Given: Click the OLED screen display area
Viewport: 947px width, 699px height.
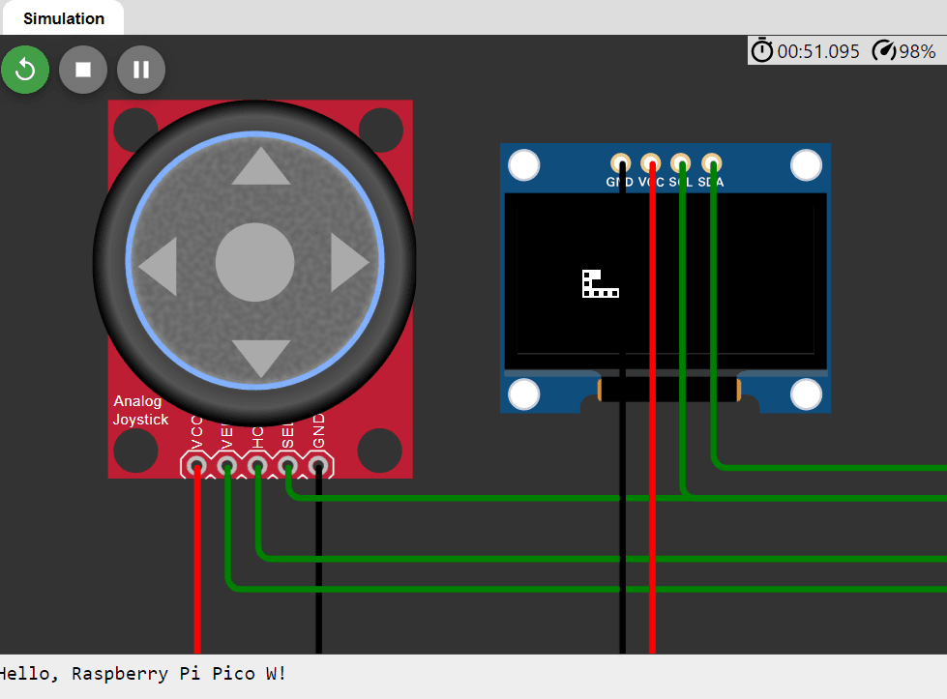Looking at the screenshot, I should click(x=666, y=280).
